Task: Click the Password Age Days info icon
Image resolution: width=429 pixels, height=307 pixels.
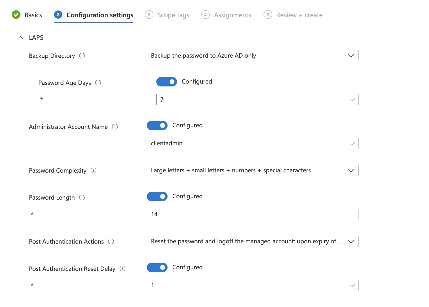Action: pyautogui.click(x=98, y=83)
